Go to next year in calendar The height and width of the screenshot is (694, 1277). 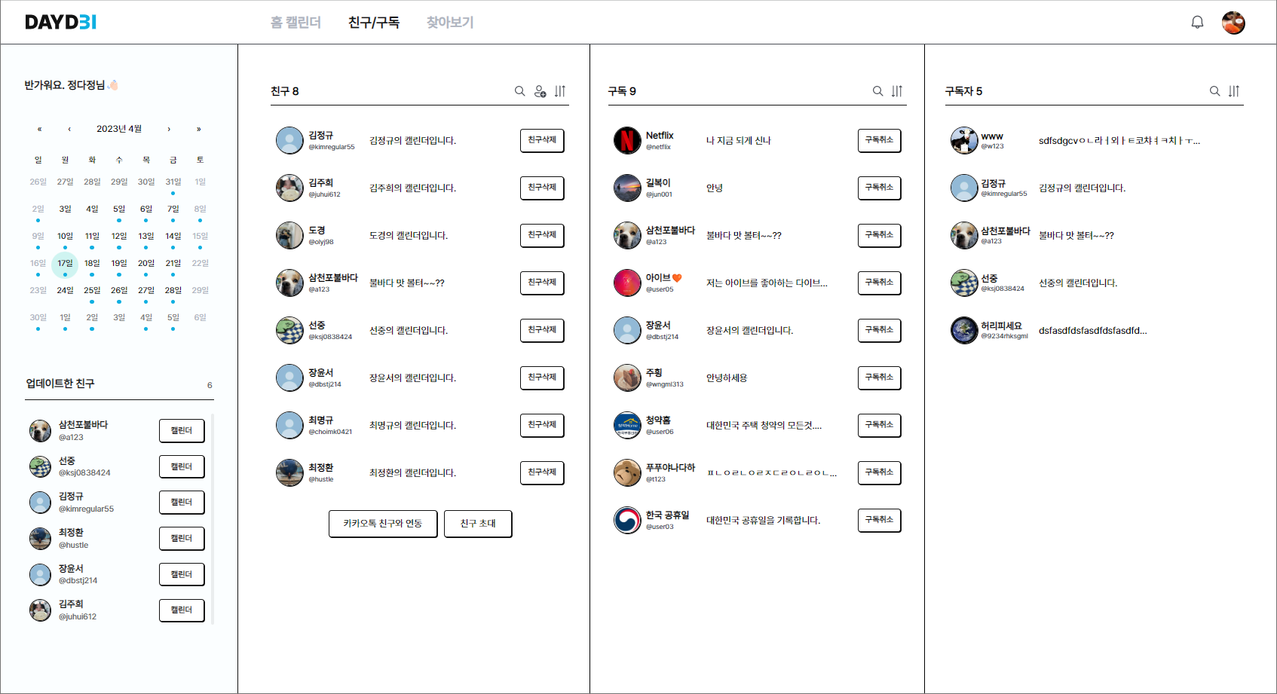tap(199, 129)
